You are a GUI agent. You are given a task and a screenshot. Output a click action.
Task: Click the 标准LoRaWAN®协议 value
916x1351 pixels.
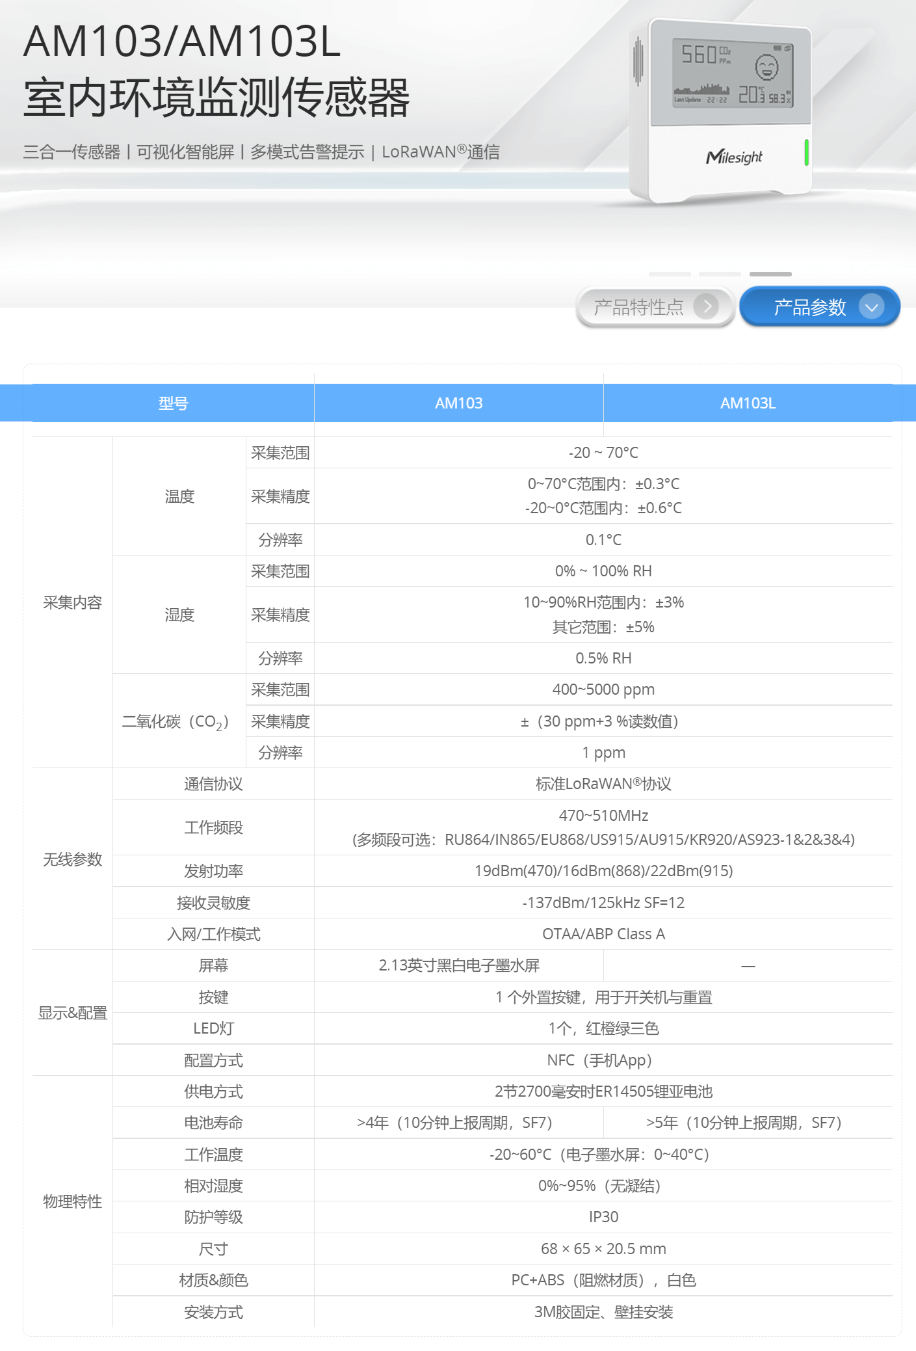603,784
